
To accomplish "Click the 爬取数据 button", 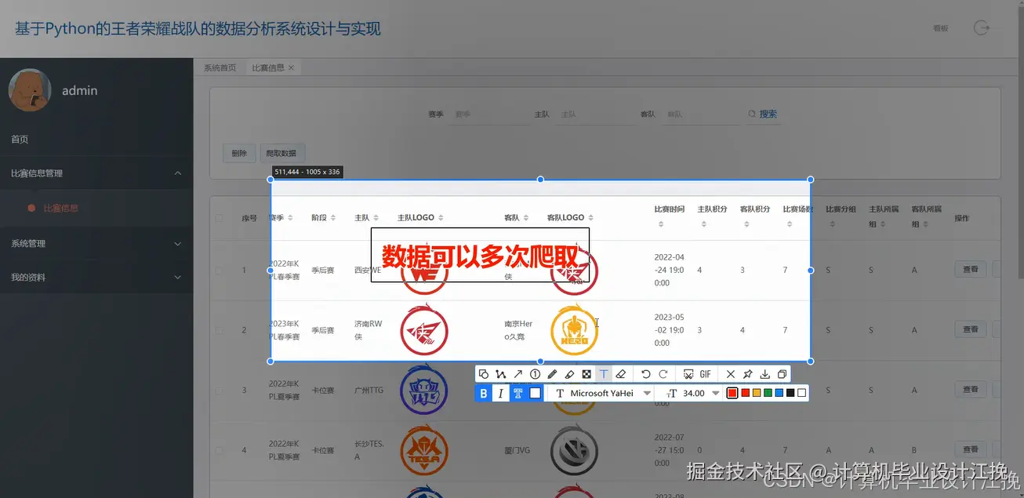I will click(282, 154).
